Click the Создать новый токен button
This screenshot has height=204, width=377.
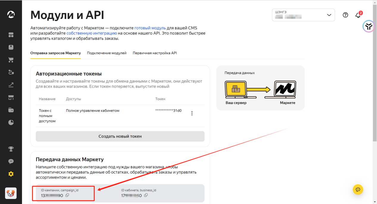coord(120,136)
